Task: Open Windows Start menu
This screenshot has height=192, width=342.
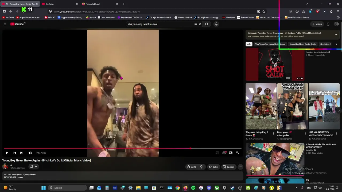Action: click(x=44, y=188)
